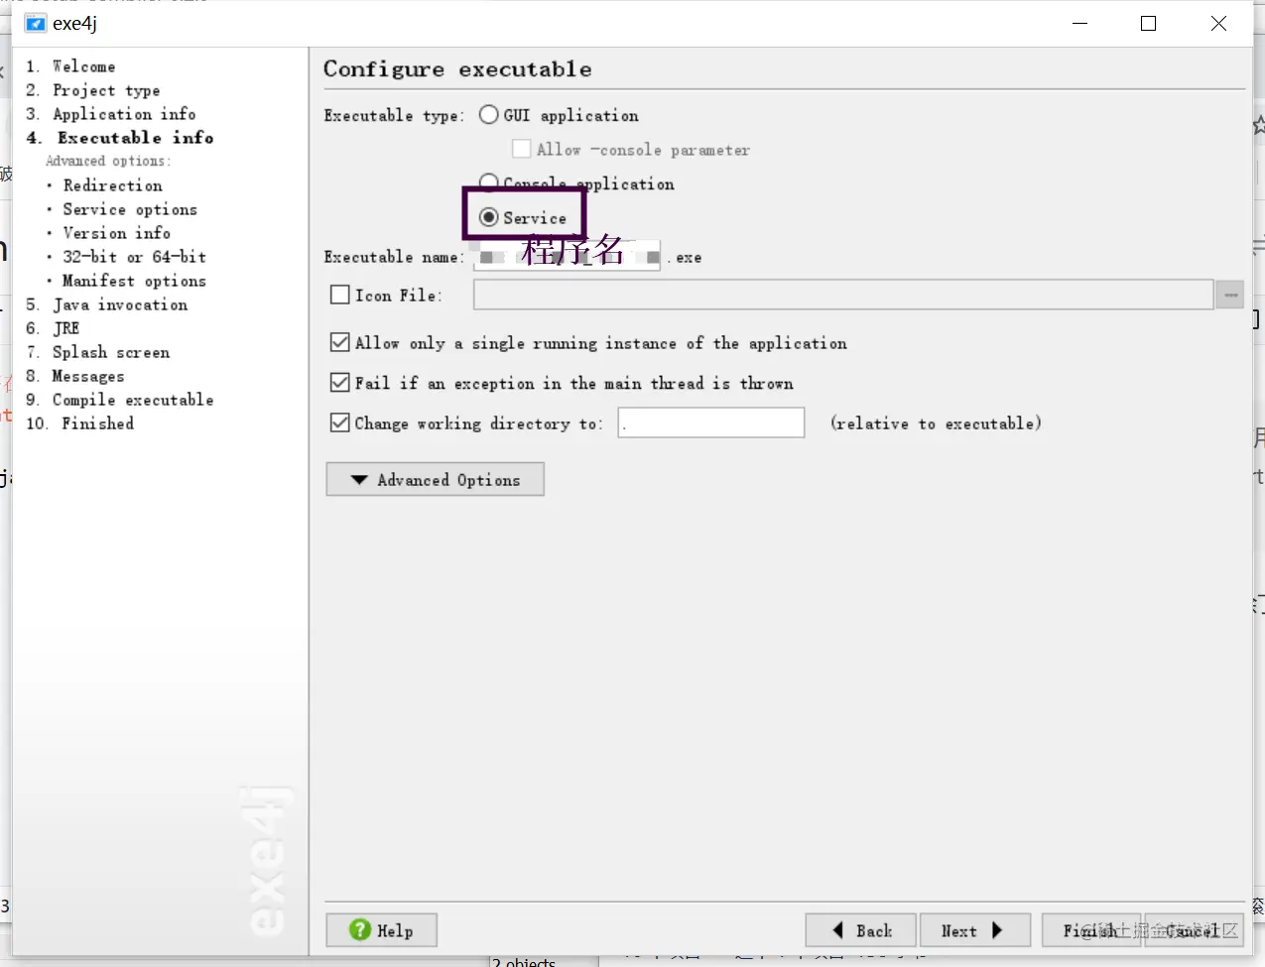Select the Service radio button
Screen dimensions: 1265x967
click(x=488, y=217)
